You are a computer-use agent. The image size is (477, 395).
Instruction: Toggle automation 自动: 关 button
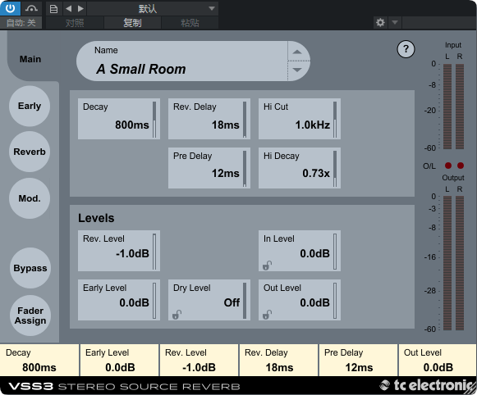21,23
